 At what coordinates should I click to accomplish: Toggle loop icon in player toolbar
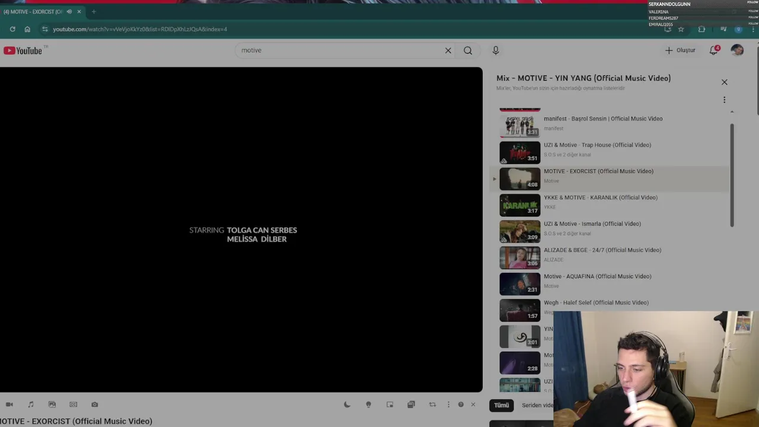click(x=432, y=404)
